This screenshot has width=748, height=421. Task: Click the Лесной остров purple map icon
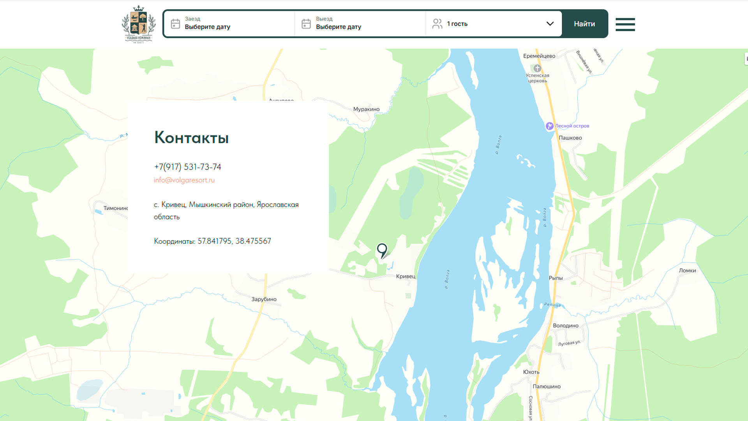coord(549,126)
